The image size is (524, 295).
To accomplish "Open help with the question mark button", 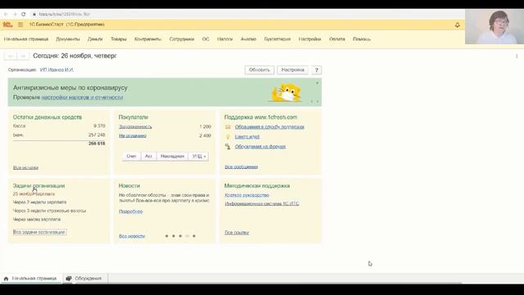I will (317, 70).
